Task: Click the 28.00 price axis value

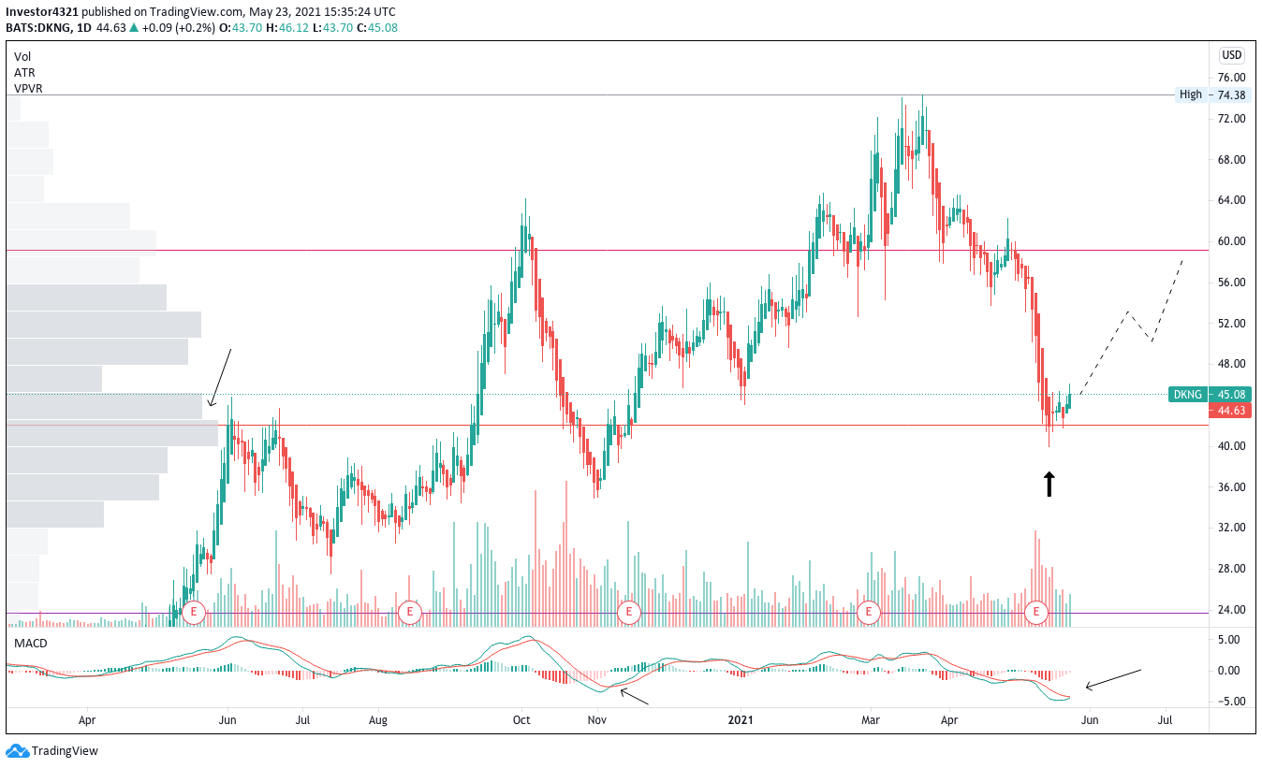Action: (1231, 569)
